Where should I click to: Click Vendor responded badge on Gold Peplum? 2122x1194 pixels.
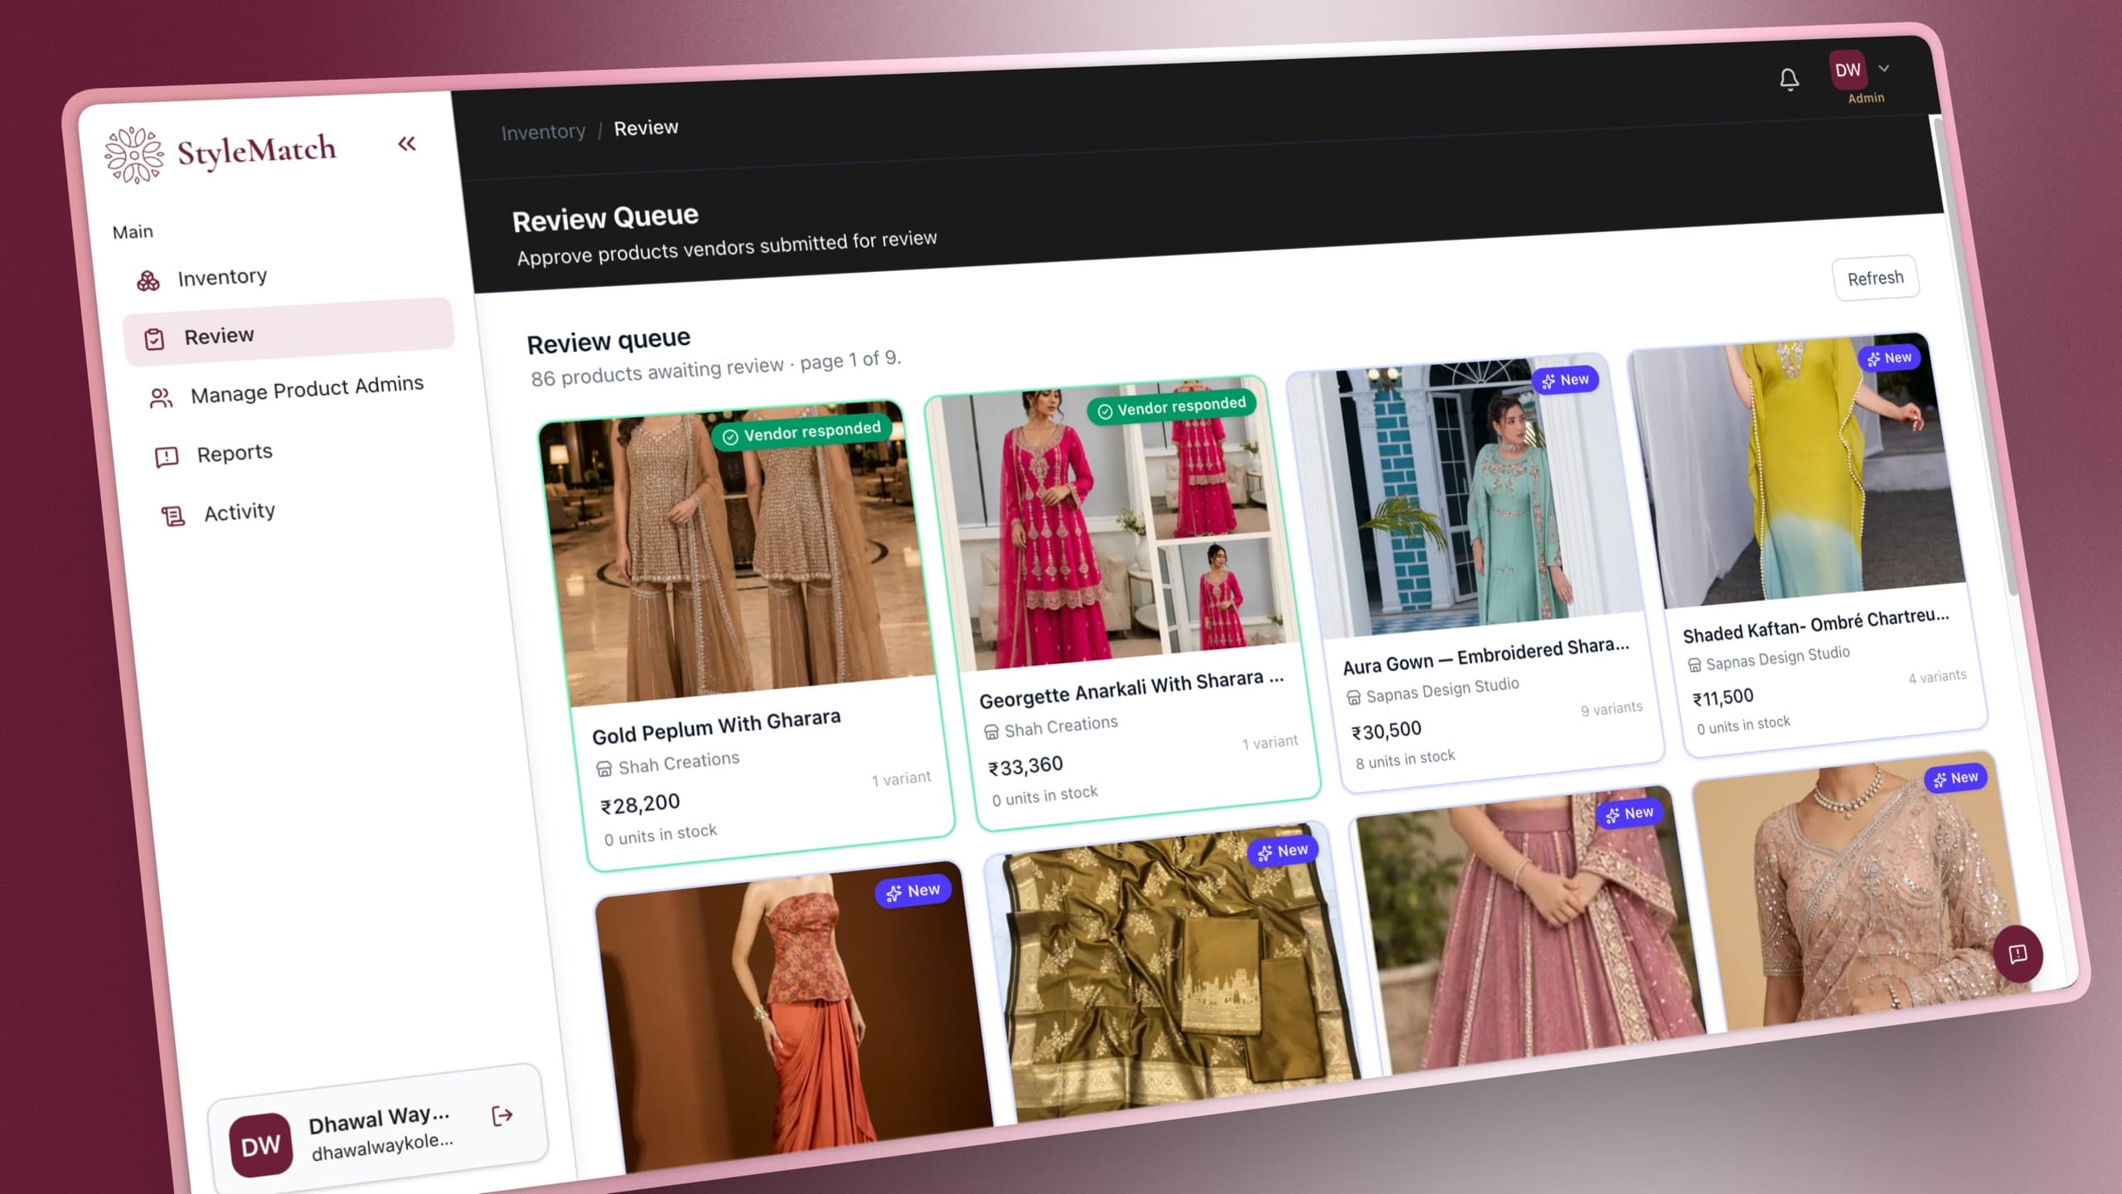pos(802,432)
